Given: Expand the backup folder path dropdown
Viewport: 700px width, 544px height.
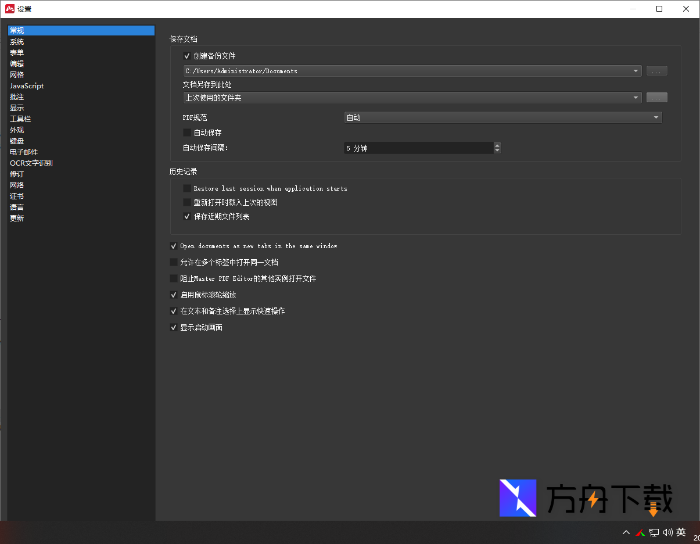Looking at the screenshot, I should coord(635,70).
